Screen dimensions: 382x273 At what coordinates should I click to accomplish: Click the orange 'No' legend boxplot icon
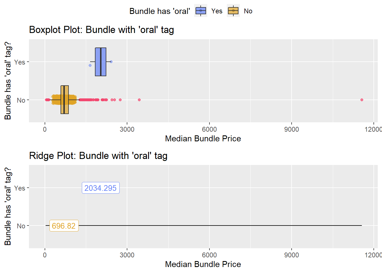[x=233, y=11]
